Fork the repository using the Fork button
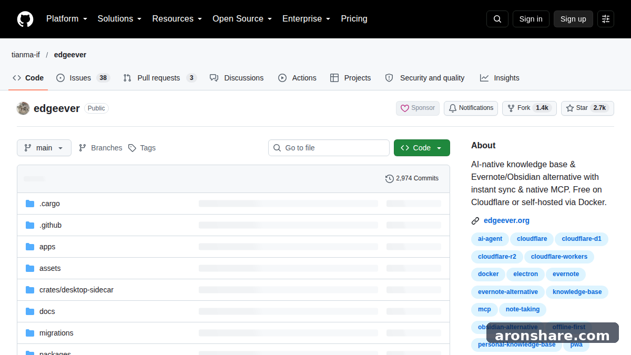This screenshot has height=355, width=631. 529,108
